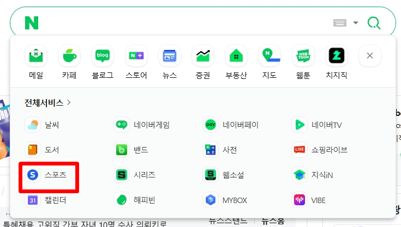Open the 메일 (Mail) service icon
This screenshot has height=227, width=401.
pos(36,56)
